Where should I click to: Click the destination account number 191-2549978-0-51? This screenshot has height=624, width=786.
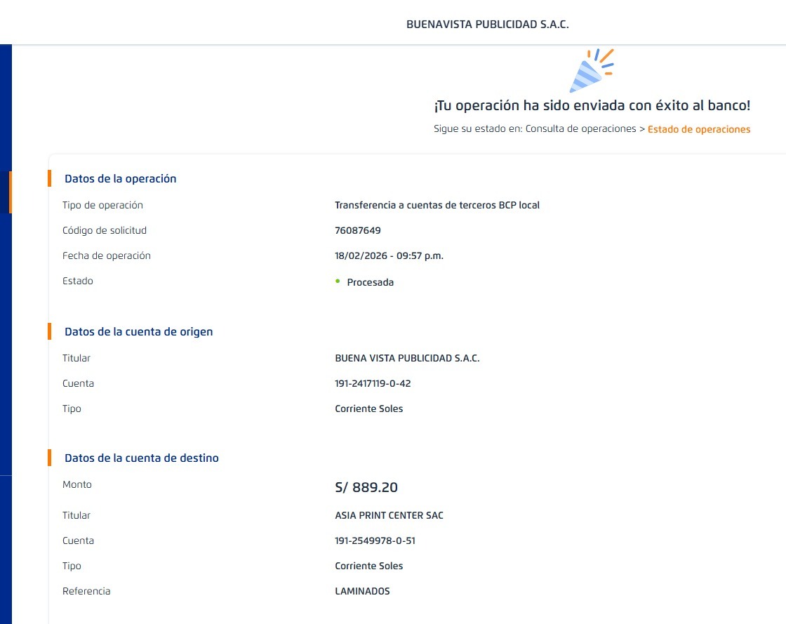pyautogui.click(x=380, y=540)
